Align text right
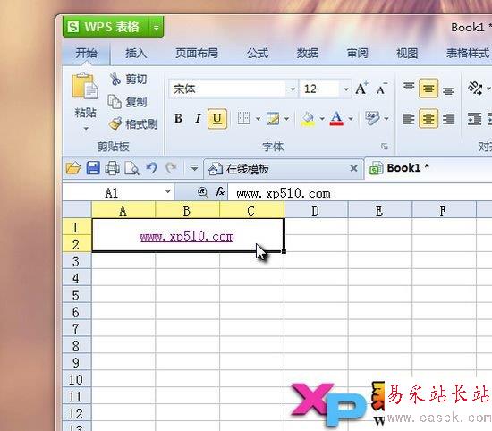The image size is (492, 431). tap(449, 119)
